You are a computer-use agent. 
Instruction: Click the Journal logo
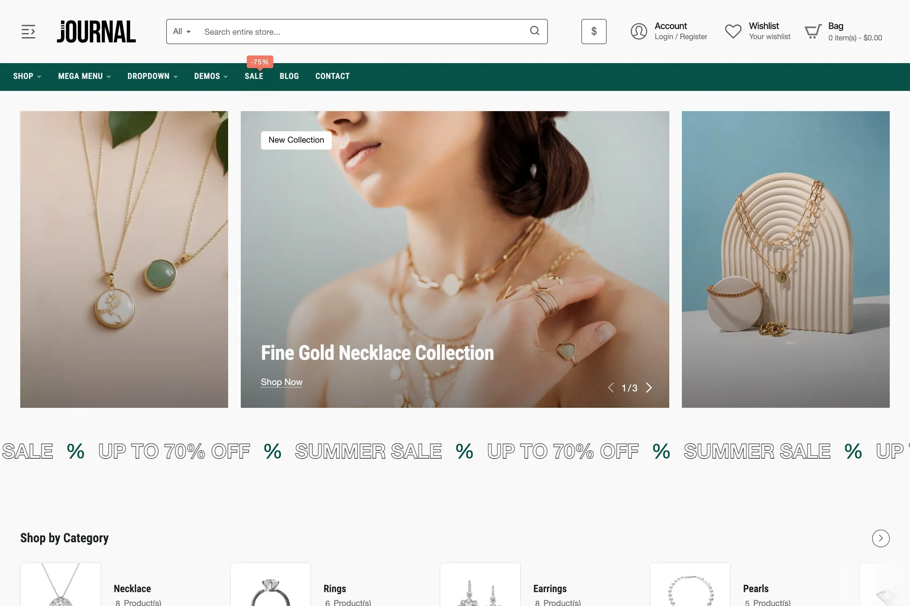click(x=96, y=31)
